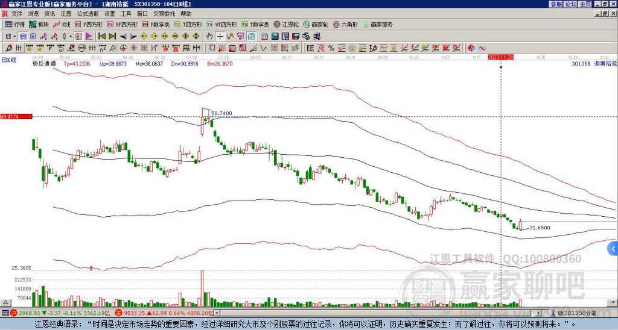Viewport: 618px width, 330px height.
Task: Click the Tp=43.2336 indicator value
Action: pyautogui.click(x=77, y=63)
